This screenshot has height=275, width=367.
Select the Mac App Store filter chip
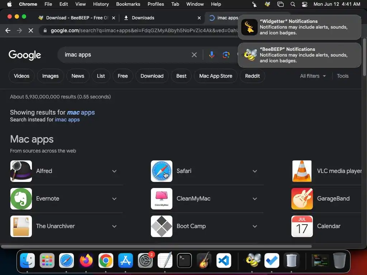[215, 76]
